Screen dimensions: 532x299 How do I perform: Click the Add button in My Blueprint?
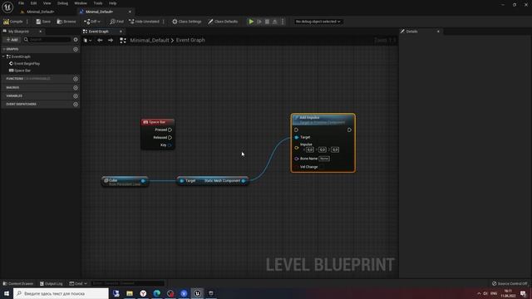coord(12,40)
